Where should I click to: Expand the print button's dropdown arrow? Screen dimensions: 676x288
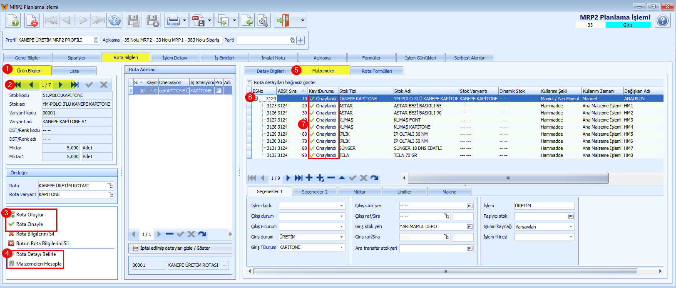coord(184,20)
